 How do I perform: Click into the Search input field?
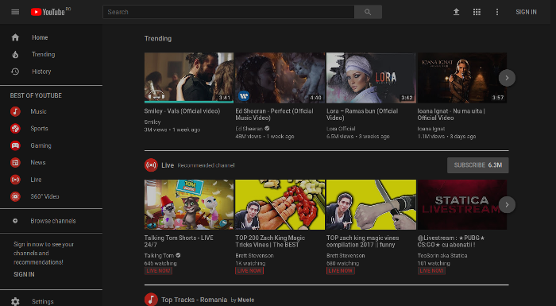pos(229,12)
